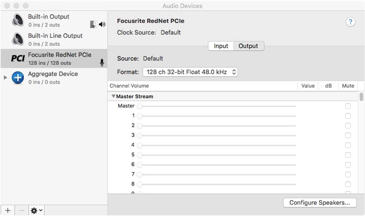Expand the Aggregate Device disclosure triangle
The image size is (365, 216).
point(5,77)
